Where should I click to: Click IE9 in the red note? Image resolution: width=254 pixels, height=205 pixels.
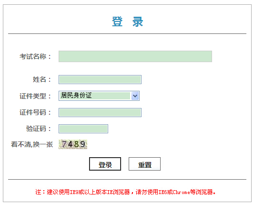[x=74, y=192]
